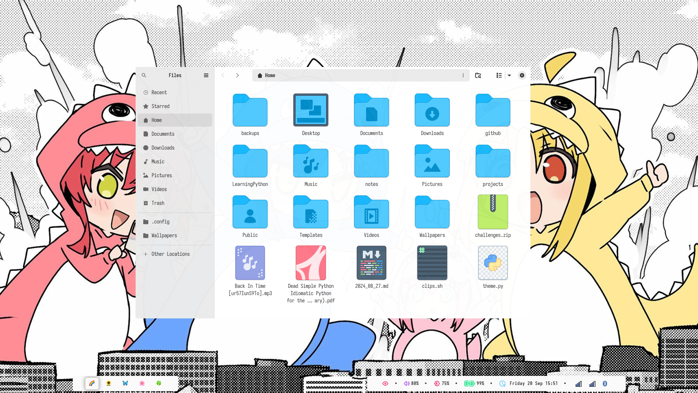The width and height of the screenshot is (698, 393).
Task: Select the clips.sh script file
Action: 432,263
